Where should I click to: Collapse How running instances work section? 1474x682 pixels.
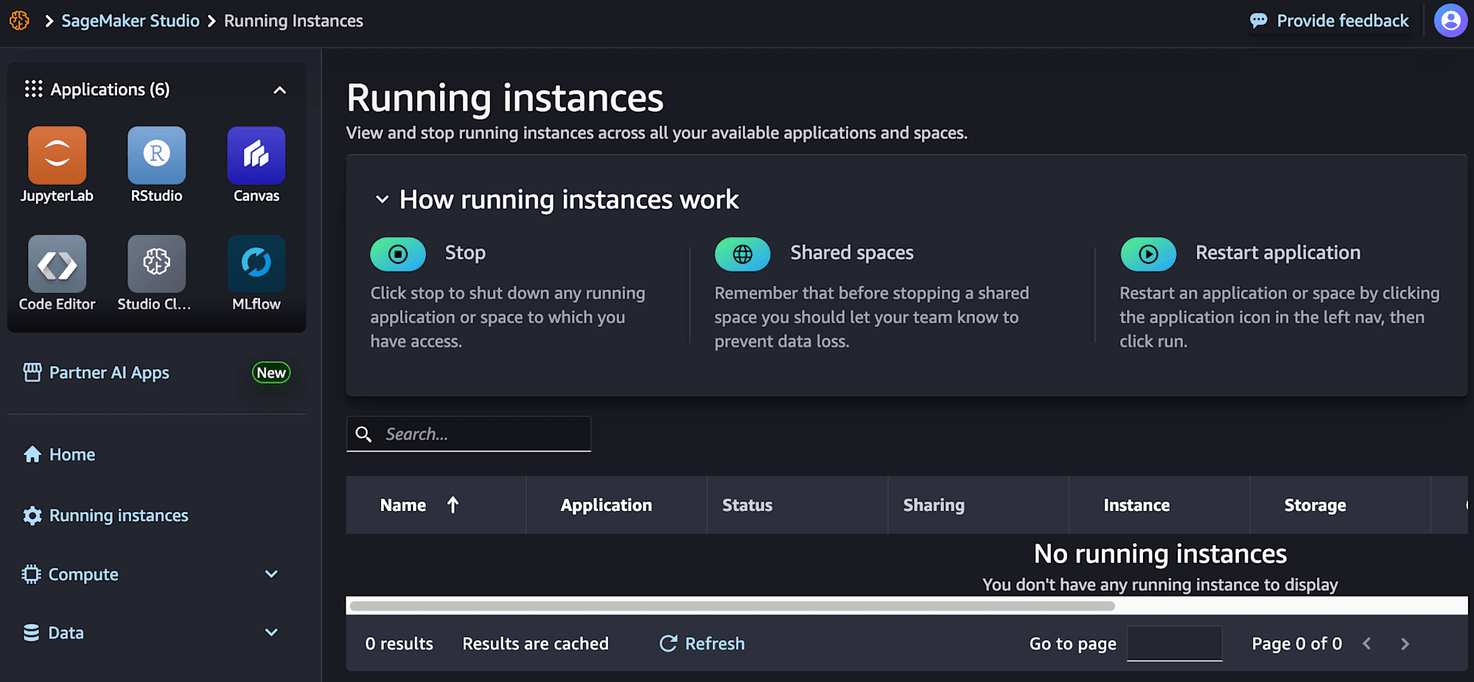pos(382,200)
